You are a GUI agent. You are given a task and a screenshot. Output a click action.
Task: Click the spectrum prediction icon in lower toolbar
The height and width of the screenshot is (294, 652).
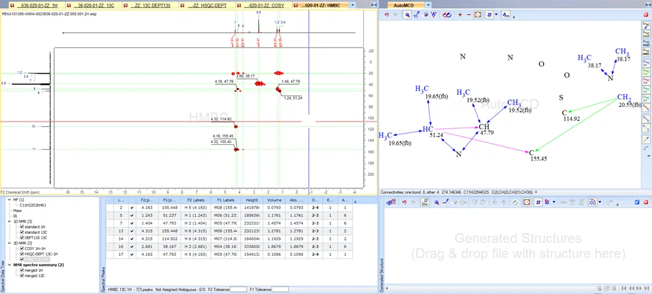coord(425,202)
